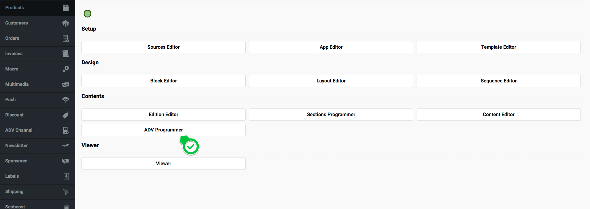This screenshot has height=209, width=590.
Task: Open the Sections Programmer
Action: coord(331,115)
